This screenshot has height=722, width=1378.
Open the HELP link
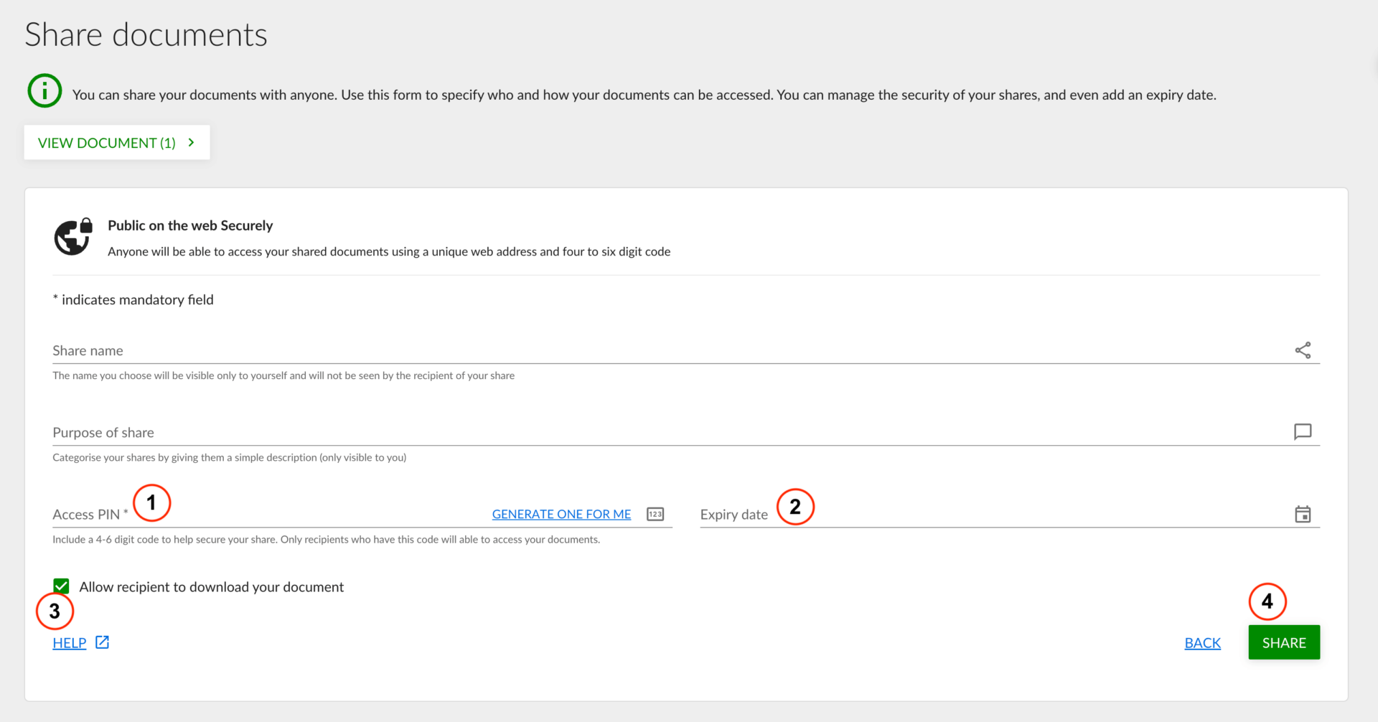(x=70, y=643)
